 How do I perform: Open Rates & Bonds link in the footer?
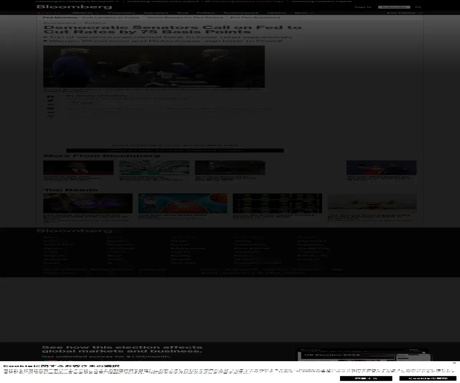(252, 248)
